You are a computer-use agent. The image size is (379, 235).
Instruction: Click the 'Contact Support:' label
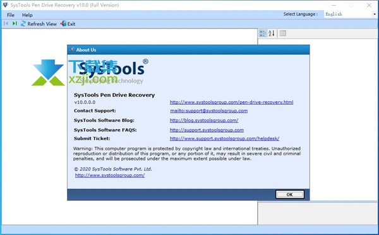click(95, 111)
